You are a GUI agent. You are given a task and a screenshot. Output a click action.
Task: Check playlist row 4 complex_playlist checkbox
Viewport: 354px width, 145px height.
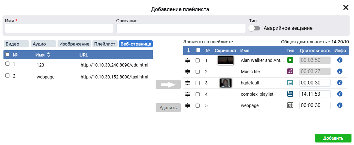pos(197,94)
